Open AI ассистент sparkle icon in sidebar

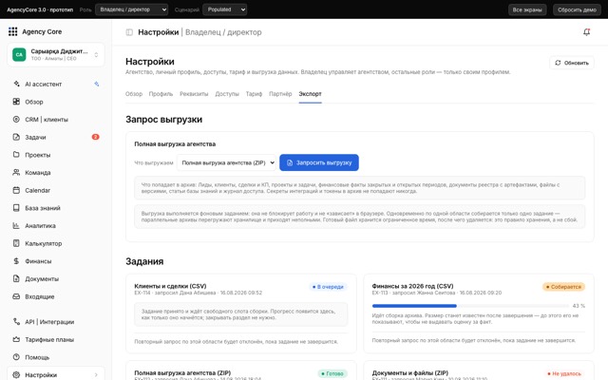16,84
